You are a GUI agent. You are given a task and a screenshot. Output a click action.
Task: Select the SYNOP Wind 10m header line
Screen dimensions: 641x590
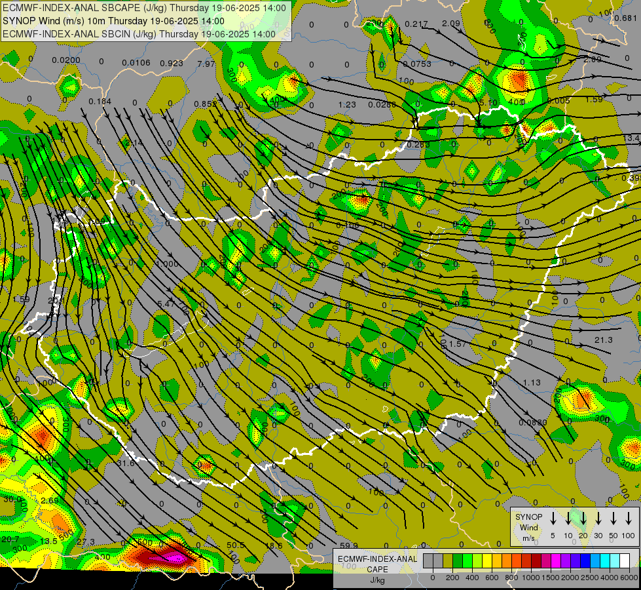[113, 21]
